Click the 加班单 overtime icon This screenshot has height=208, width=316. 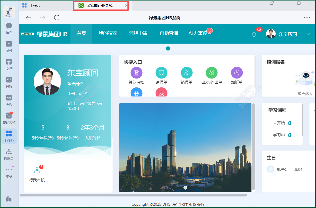(x=236, y=73)
